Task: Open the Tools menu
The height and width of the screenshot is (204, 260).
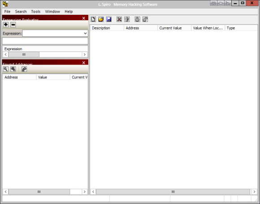Action: pyautogui.click(x=36, y=12)
